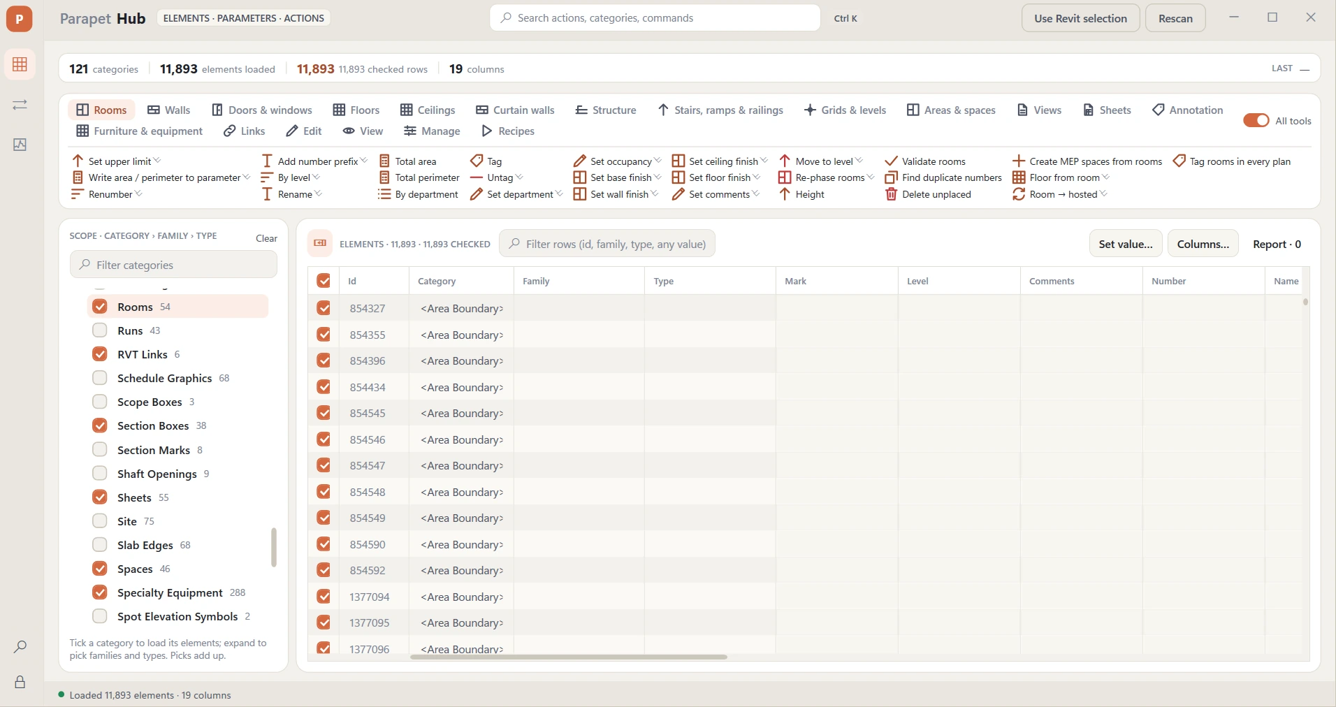
Task: Open the swap arrows sidebar icon
Action: pos(20,105)
